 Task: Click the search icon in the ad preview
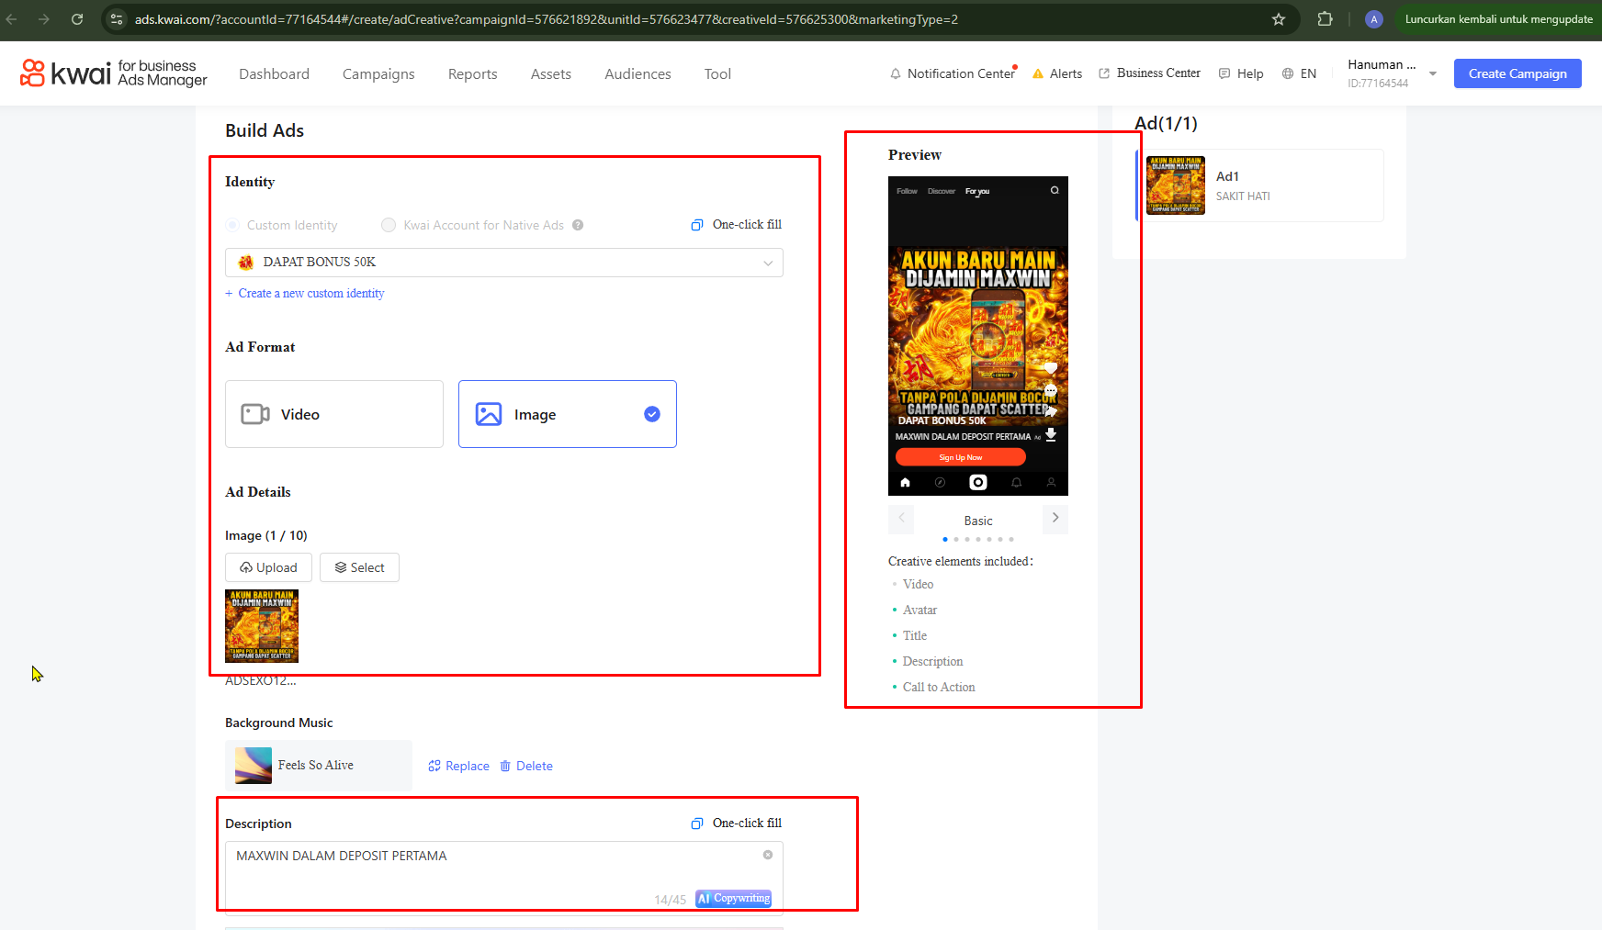pos(1055,191)
